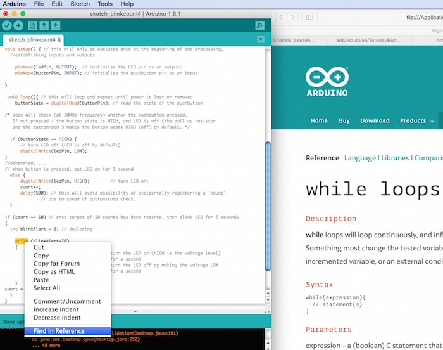Click the browser address bar field
This screenshot has height=350, width=443.
pos(420,17)
